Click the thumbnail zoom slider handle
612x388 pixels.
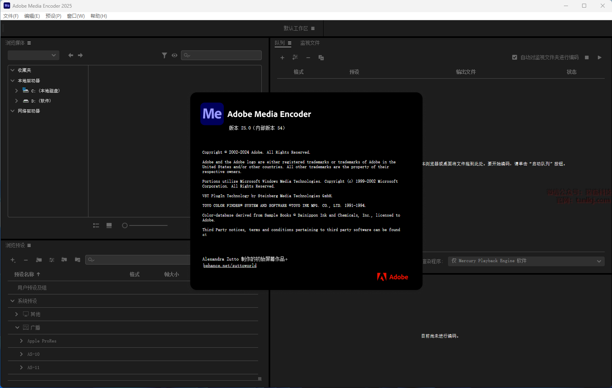coord(125,225)
